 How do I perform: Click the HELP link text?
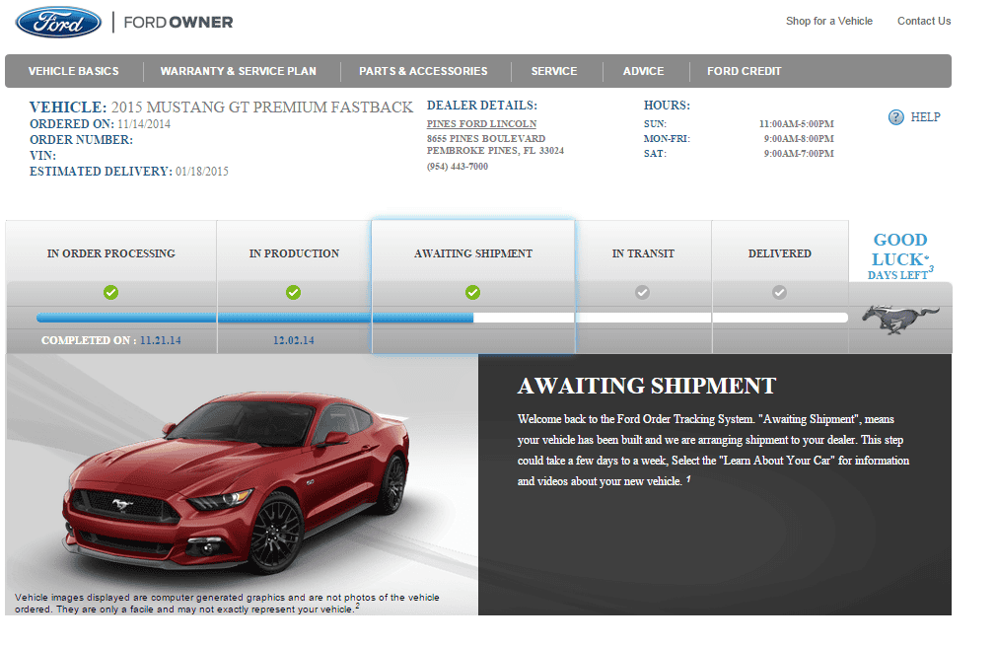point(926,117)
